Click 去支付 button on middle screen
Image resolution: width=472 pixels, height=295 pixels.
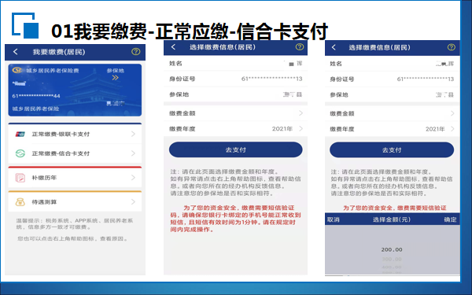point(236,149)
